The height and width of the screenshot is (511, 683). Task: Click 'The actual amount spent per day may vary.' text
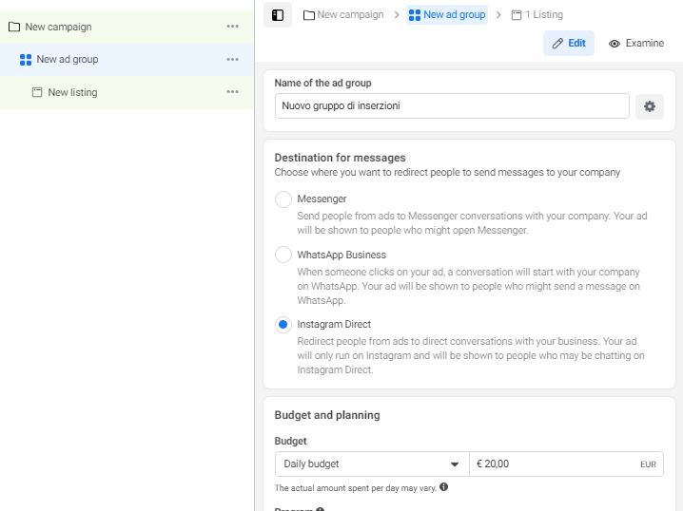[x=356, y=488]
